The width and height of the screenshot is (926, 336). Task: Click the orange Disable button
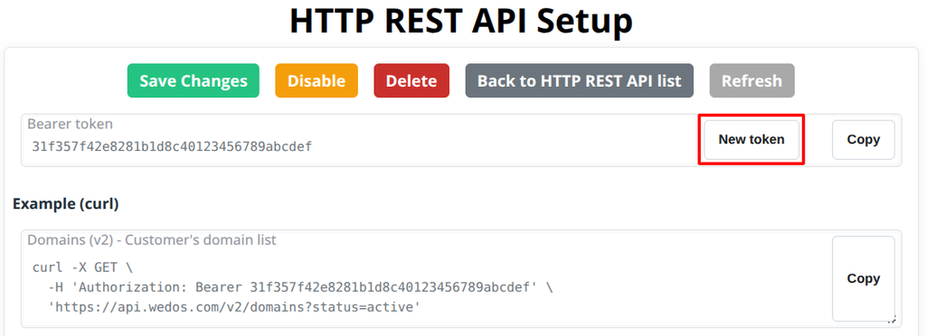pyautogui.click(x=317, y=80)
